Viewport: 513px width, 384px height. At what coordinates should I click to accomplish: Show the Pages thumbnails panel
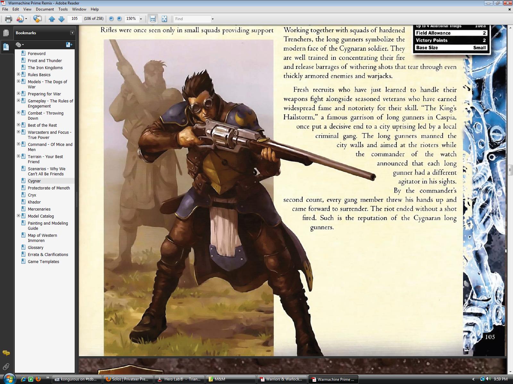coord(6,33)
